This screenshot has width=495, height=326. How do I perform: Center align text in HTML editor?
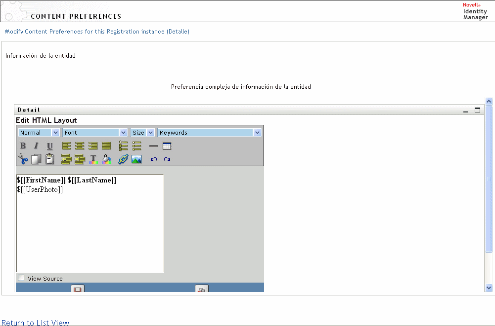80,146
